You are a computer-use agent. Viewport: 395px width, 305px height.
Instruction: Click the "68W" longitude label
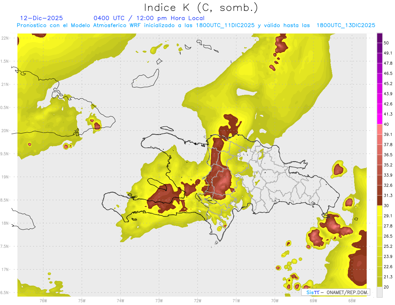(352, 300)
